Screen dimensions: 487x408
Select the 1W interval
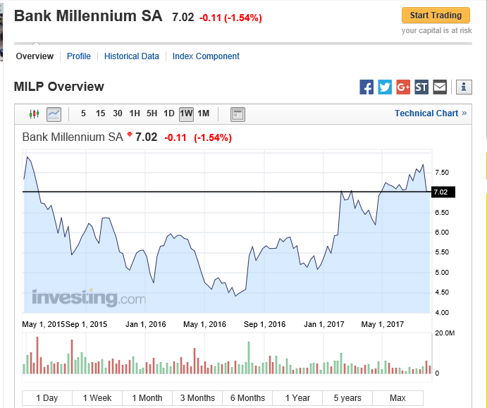point(186,114)
